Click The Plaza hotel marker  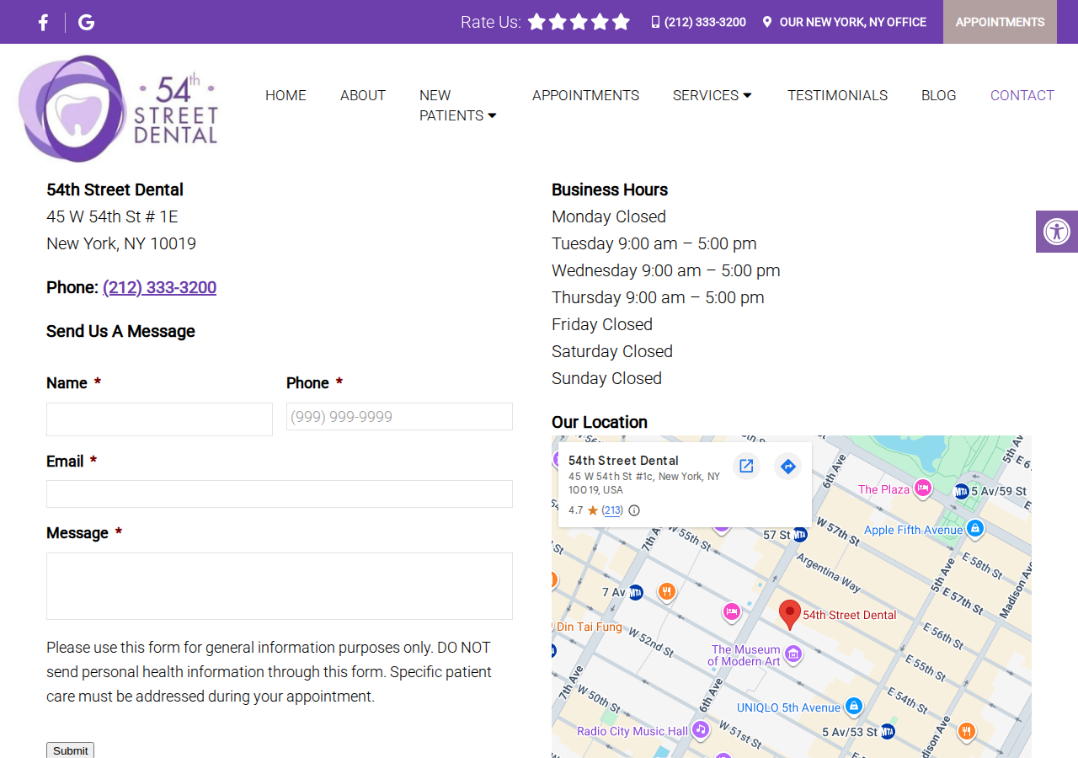923,488
